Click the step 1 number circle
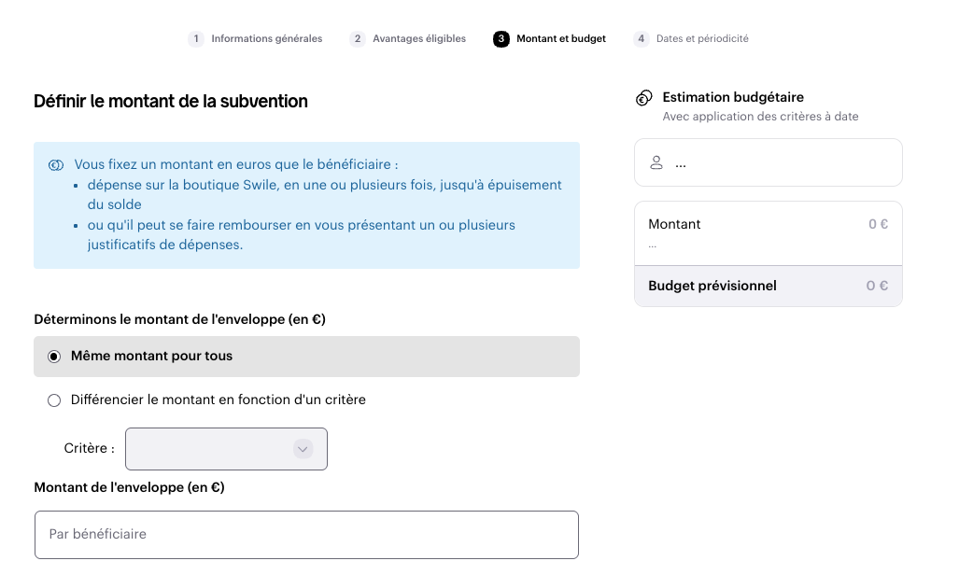This screenshot has height=575, width=959. pos(196,38)
